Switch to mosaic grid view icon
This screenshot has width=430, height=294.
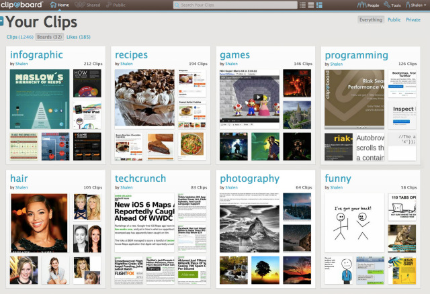pyautogui.click(x=319, y=5)
